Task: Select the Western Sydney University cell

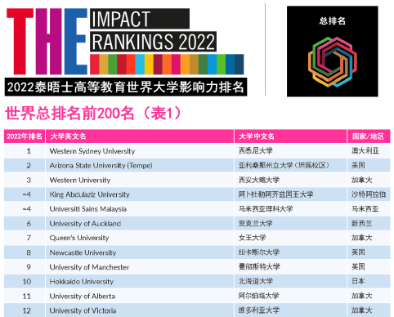Action: tap(140, 151)
